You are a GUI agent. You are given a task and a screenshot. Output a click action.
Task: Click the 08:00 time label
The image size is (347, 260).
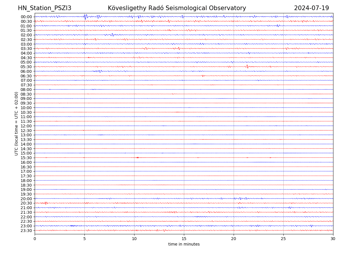[26, 90]
